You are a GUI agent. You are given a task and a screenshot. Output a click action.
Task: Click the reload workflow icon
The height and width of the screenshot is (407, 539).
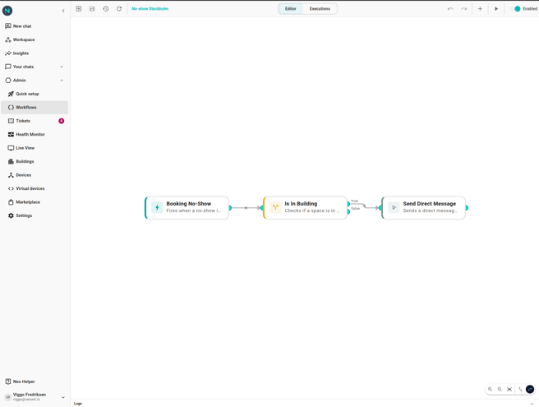pos(119,8)
